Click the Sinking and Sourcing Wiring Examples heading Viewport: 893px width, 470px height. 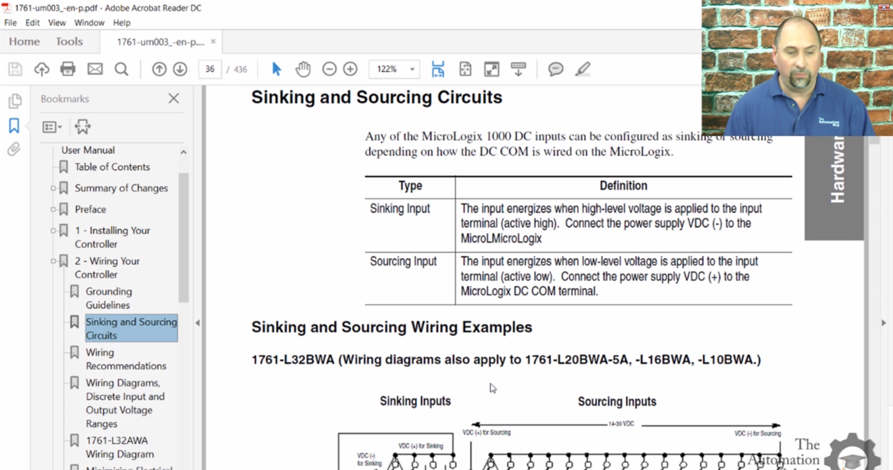391,327
